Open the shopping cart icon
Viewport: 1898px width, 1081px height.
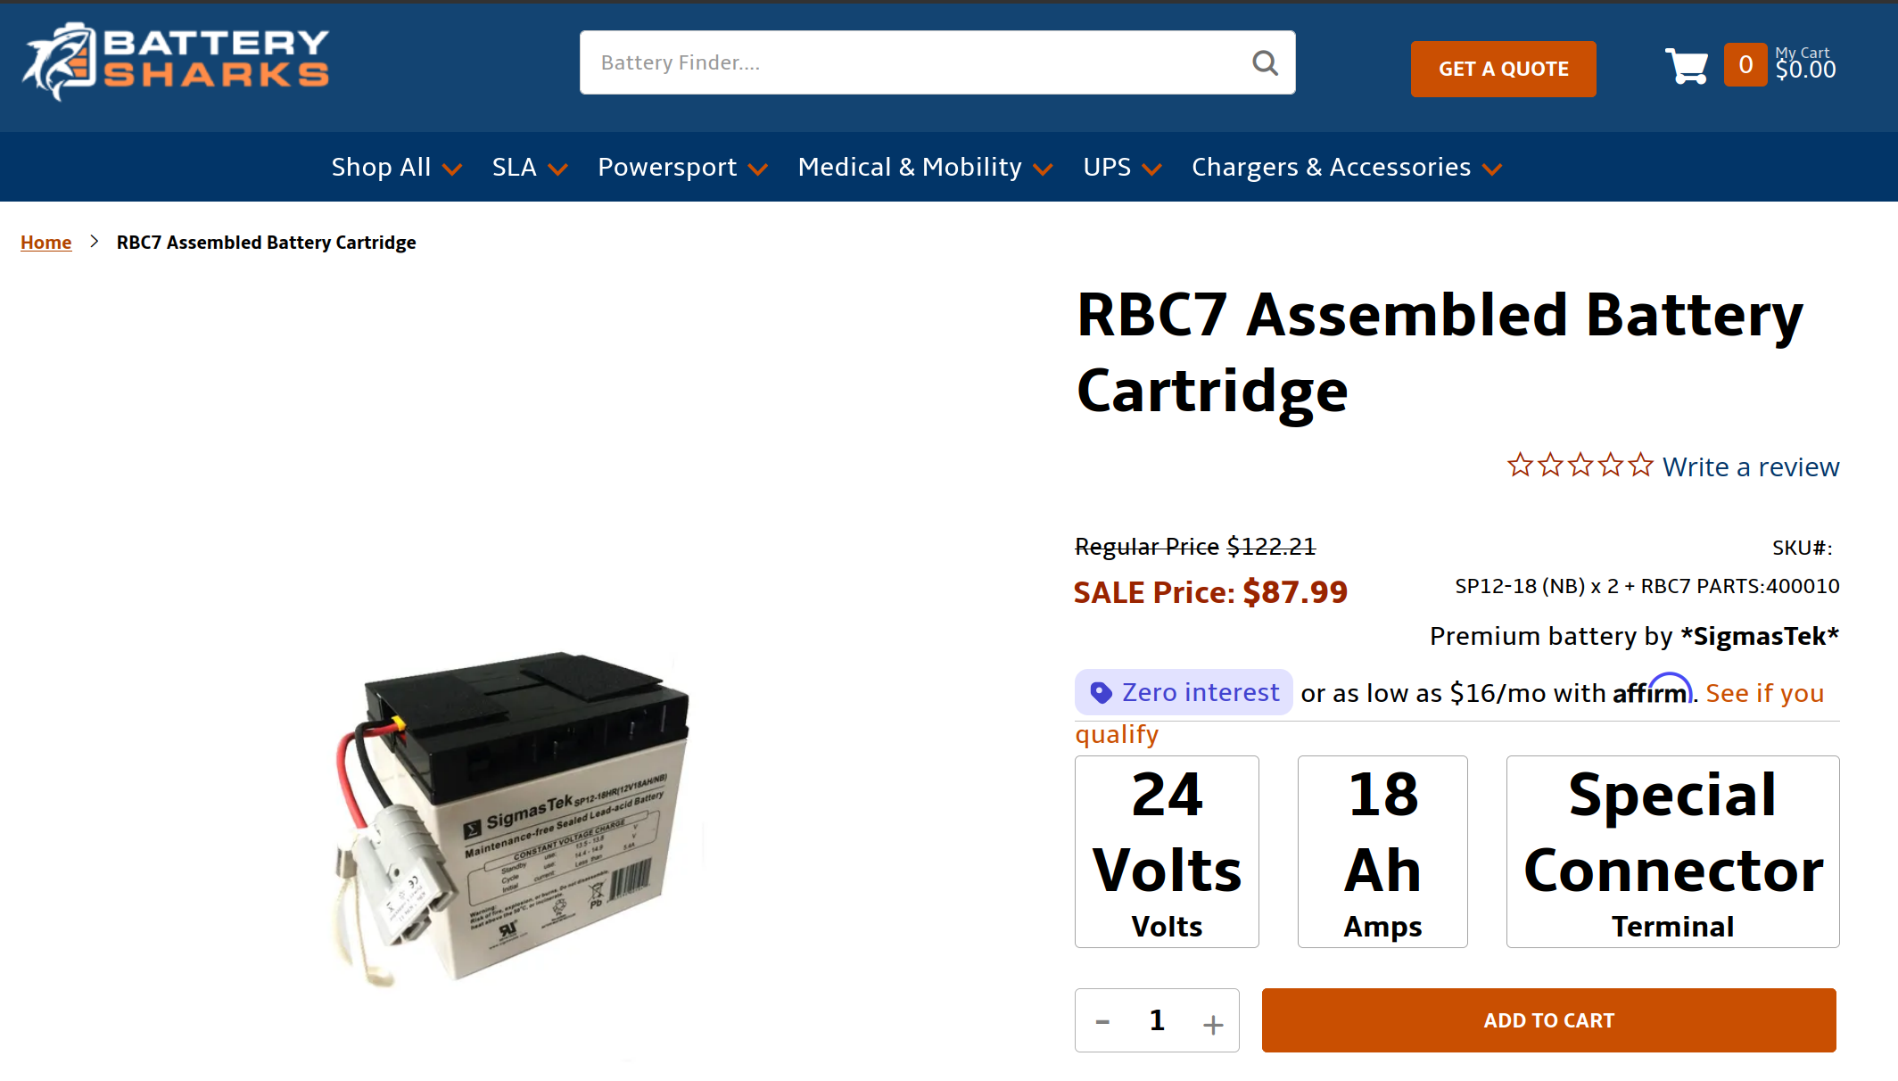1686,66
